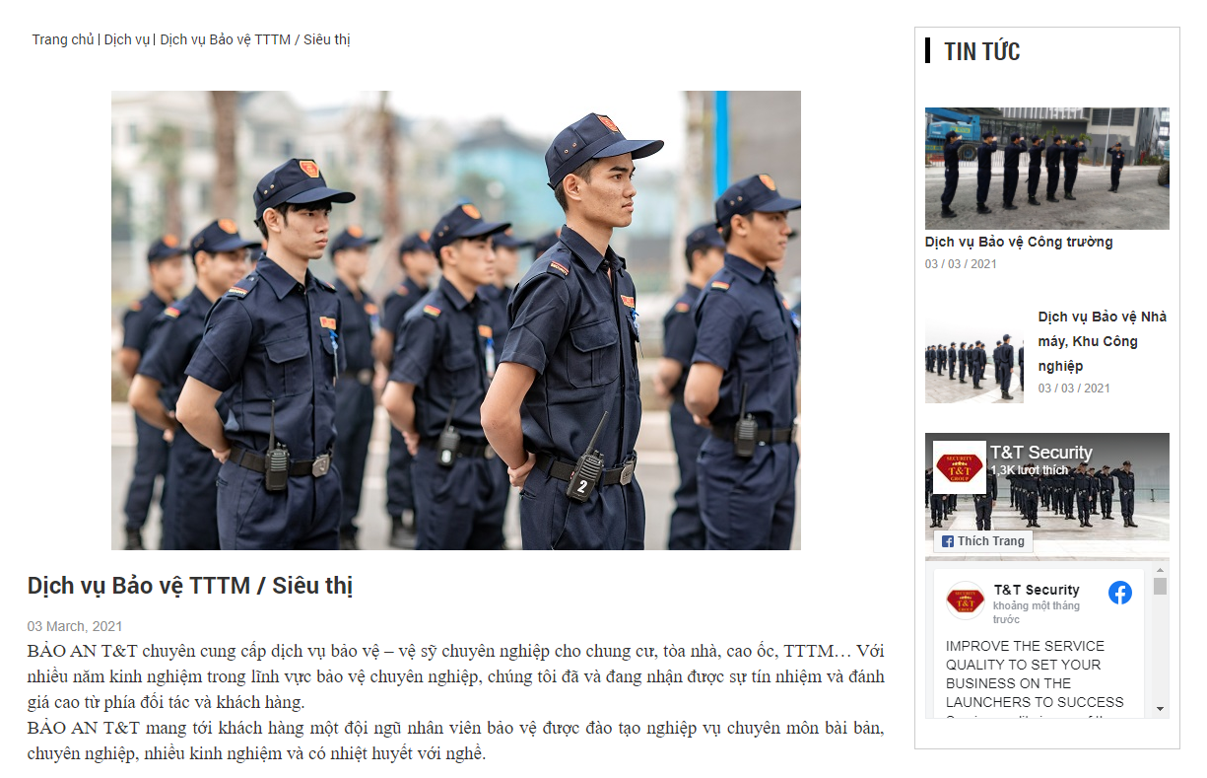Click the T&T Security page name in header
The height and width of the screenshot is (778, 1207).
click(1041, 453)
